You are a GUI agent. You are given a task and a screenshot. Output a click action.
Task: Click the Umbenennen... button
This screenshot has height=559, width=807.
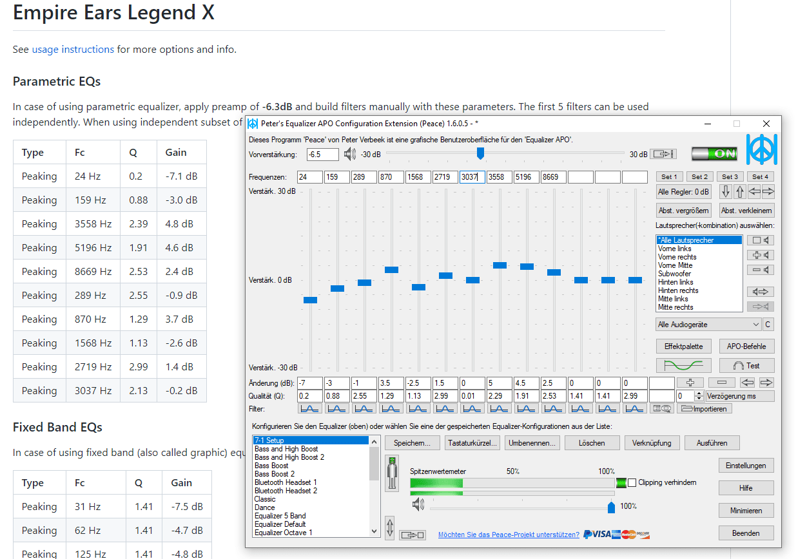coord(532,443)
